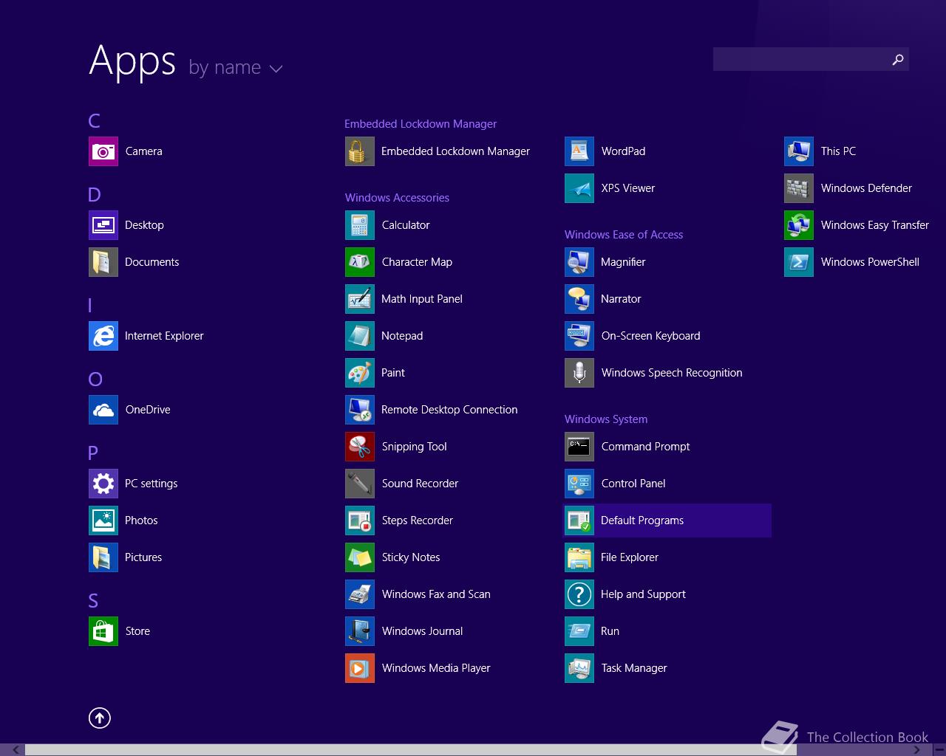This screenshot has width=946, height=756.
Task: Select the highlighted Default Programs entry
Action: 667,520
